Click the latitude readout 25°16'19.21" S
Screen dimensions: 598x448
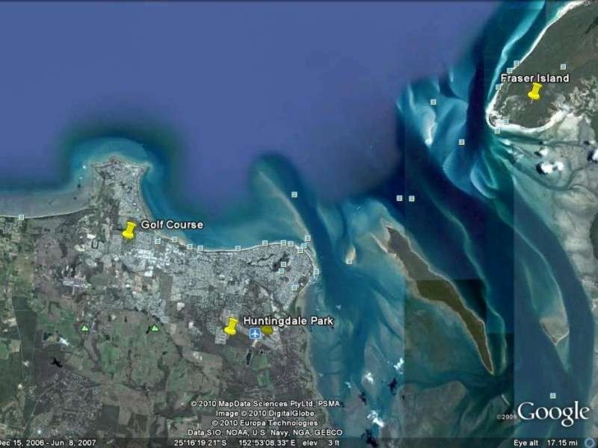click(x=200, y=443)
